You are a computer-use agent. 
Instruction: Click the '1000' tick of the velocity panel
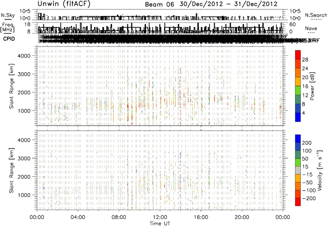[x=24, y=195]
